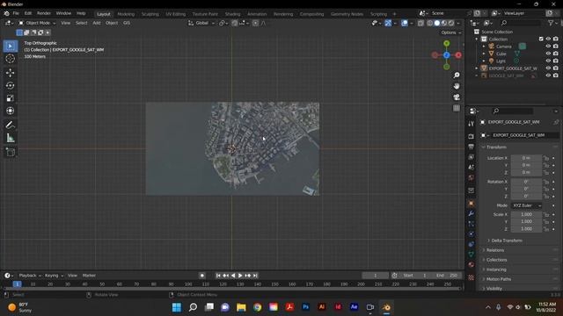This screenshot has height=316, width=563.
Task: Select the Move tool
Action: tap(10, 73)
